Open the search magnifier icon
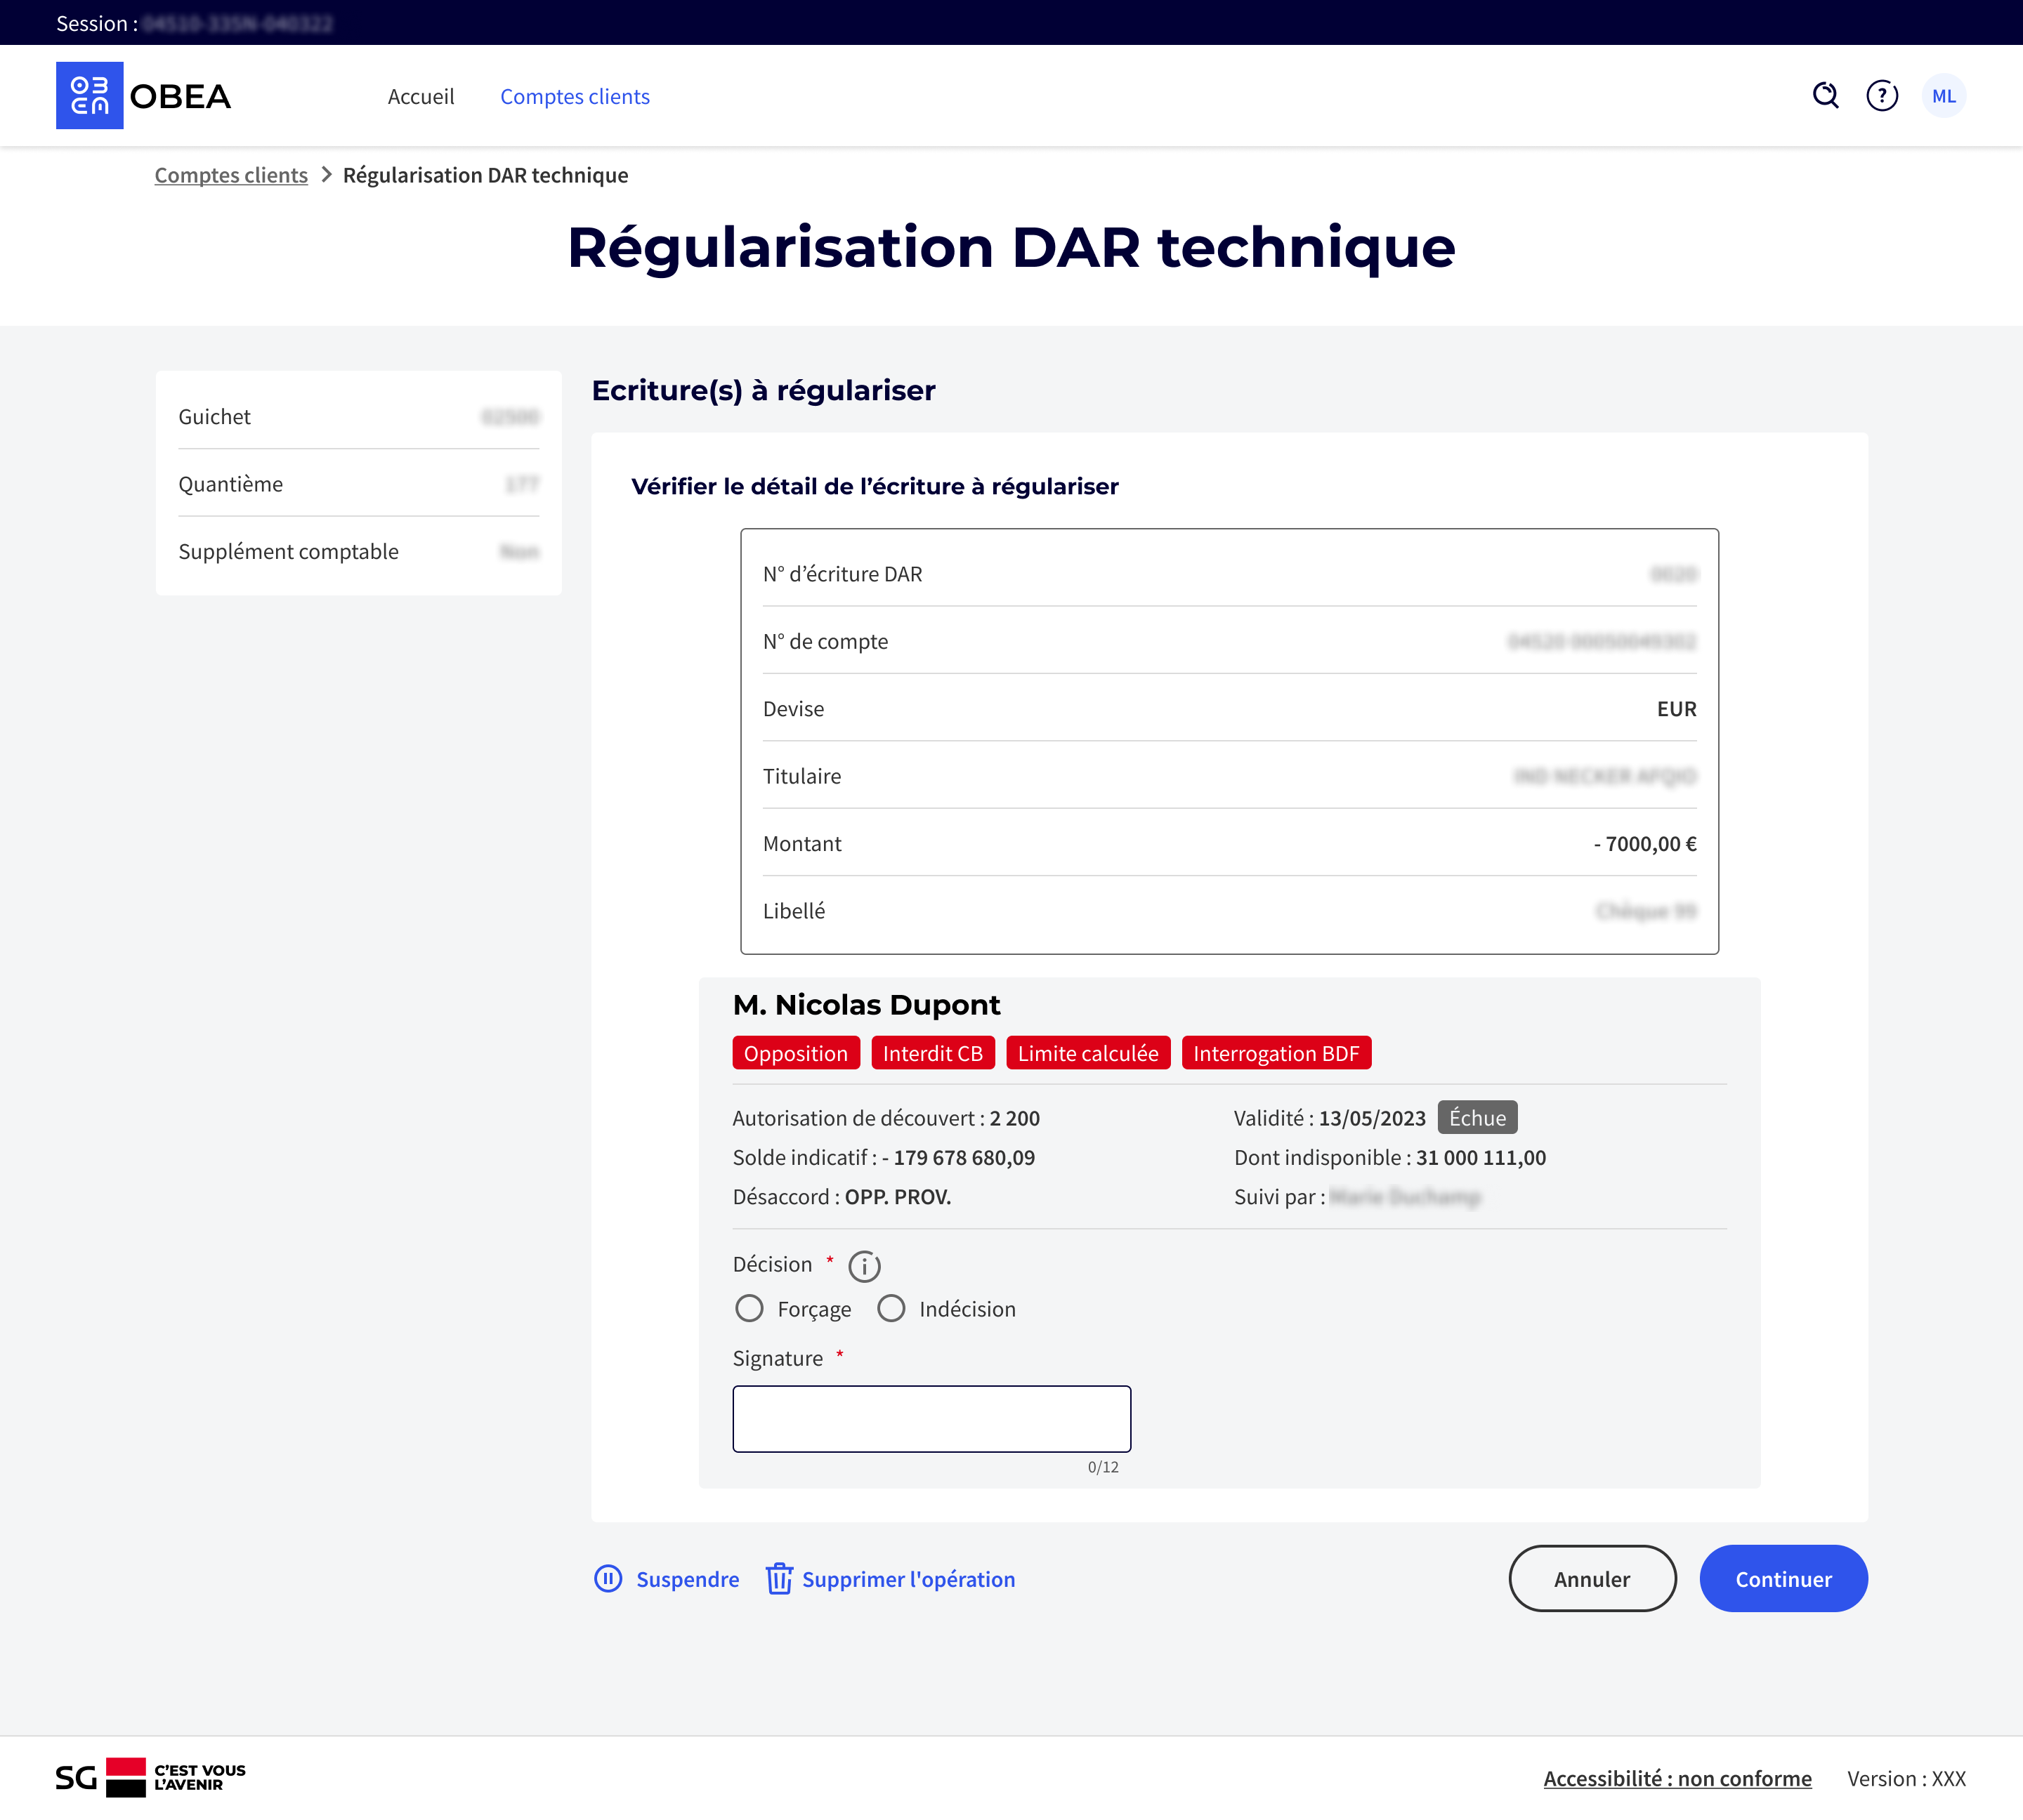 (1825, 96)
